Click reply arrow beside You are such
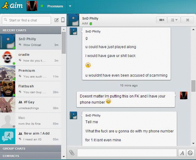Screen dimensions: 196x160 20,76
